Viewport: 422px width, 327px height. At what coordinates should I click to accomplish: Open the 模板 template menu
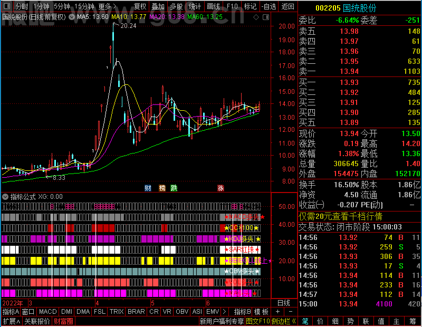[261, 312]
